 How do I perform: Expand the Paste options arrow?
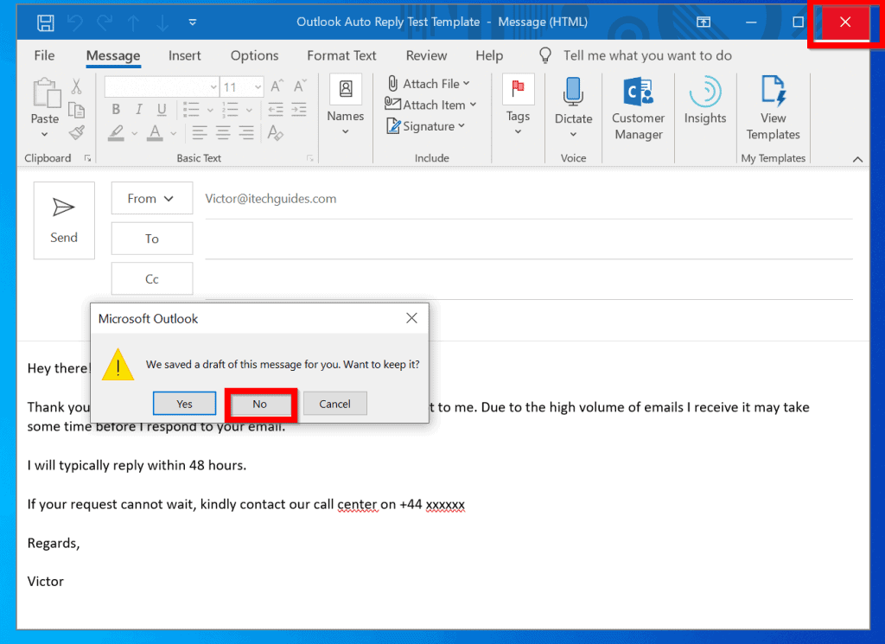pyautogui.click(x=45, y=134)
